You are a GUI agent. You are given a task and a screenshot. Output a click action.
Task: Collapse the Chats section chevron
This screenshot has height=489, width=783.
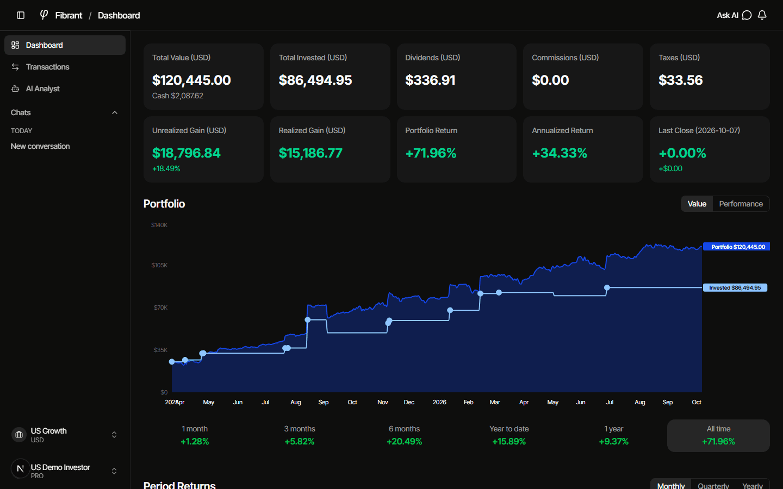coord(115,112)
